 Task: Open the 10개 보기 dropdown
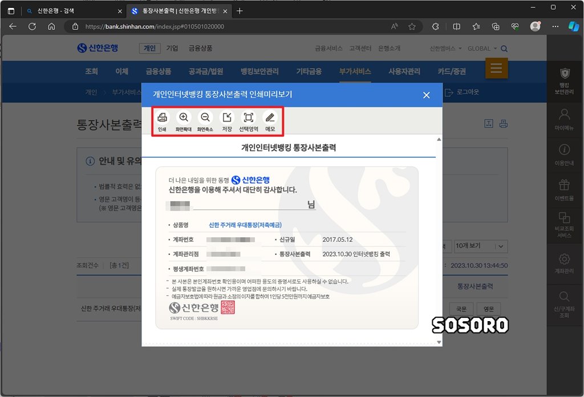[480, 246]
